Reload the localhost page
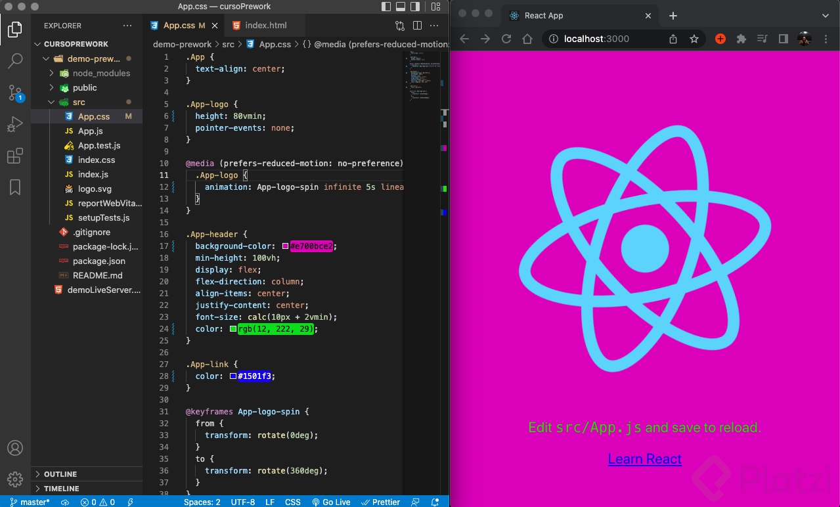This screenshot has width=840, height=507. 506,39
